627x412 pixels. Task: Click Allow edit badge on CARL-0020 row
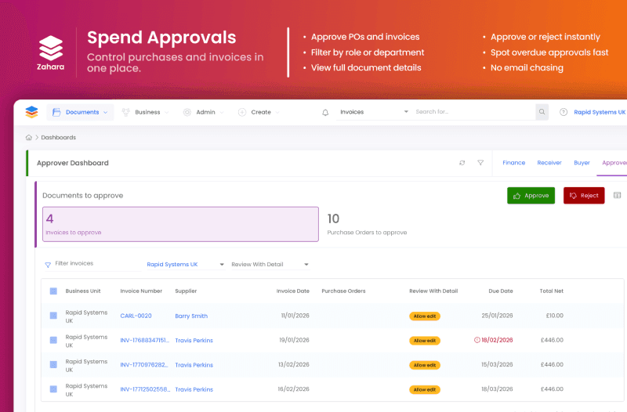point(425,316)
